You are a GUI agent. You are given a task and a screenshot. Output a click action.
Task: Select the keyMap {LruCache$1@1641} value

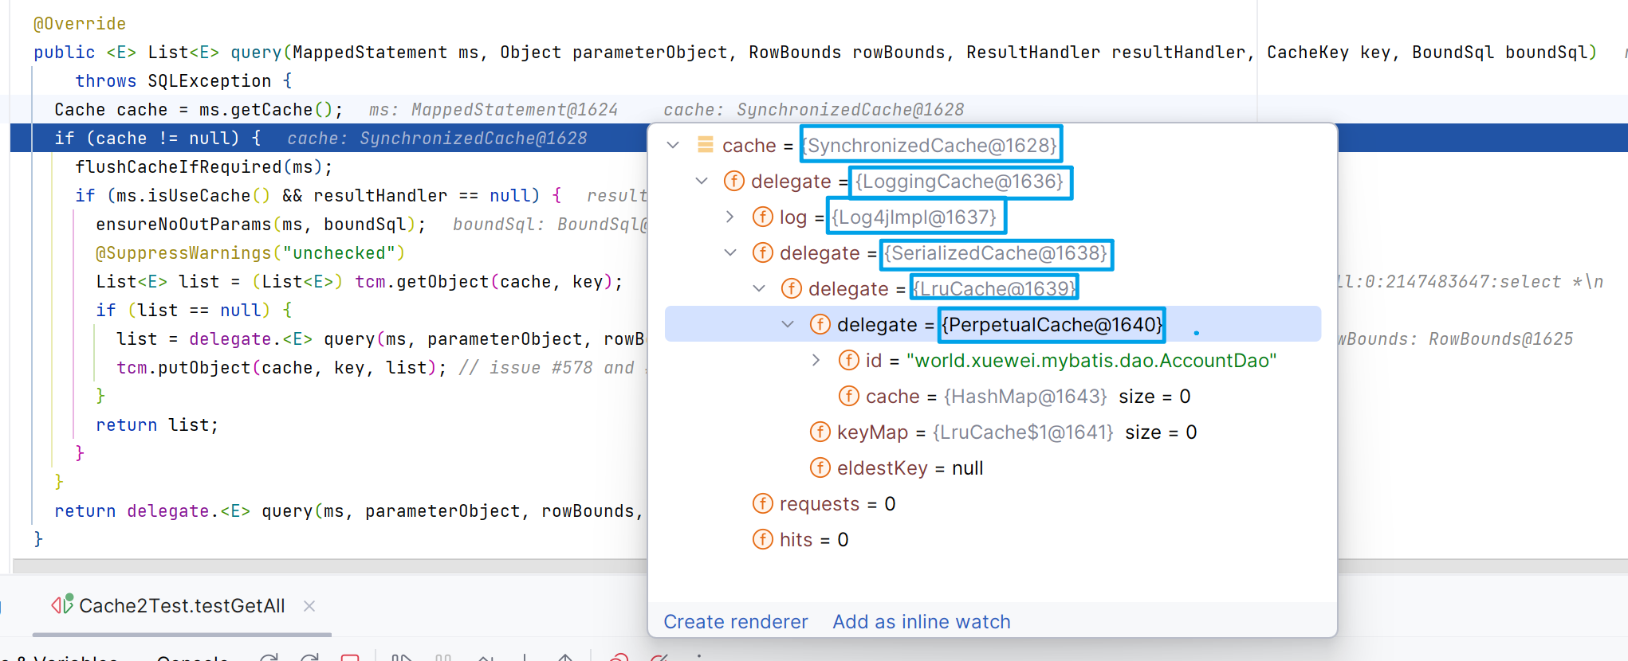pyautogui.click(x=1023, y=432)
